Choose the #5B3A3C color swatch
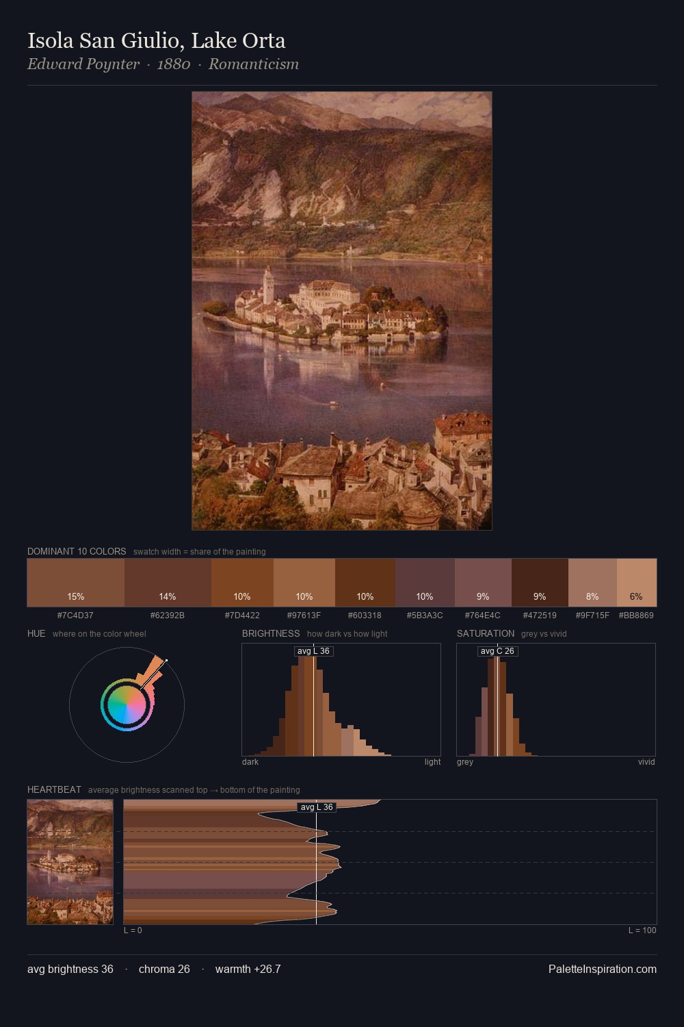This screenshot has height=1027, width=684. pyautogui.click(x=425, y=583)
